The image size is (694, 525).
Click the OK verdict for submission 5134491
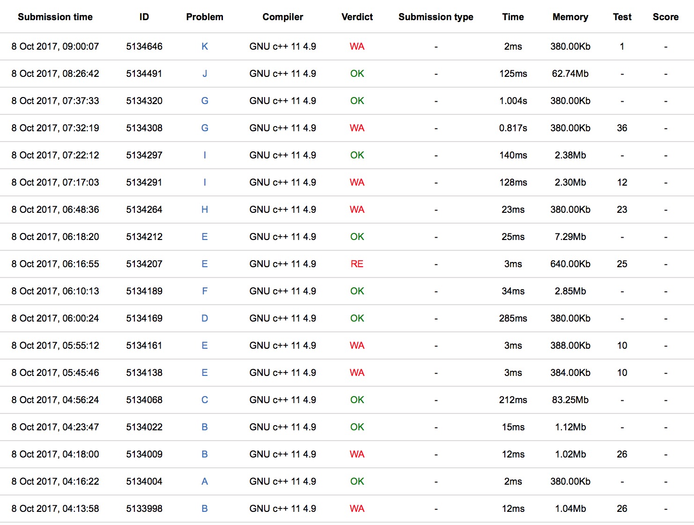click(357, 74)
